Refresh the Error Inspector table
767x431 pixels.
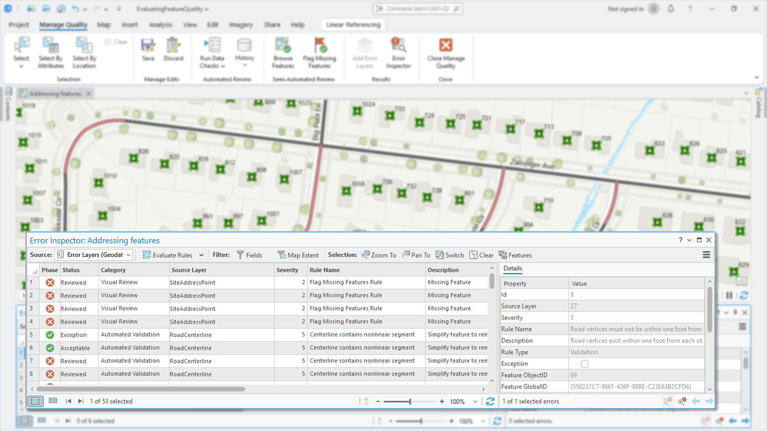pos(490,402)
